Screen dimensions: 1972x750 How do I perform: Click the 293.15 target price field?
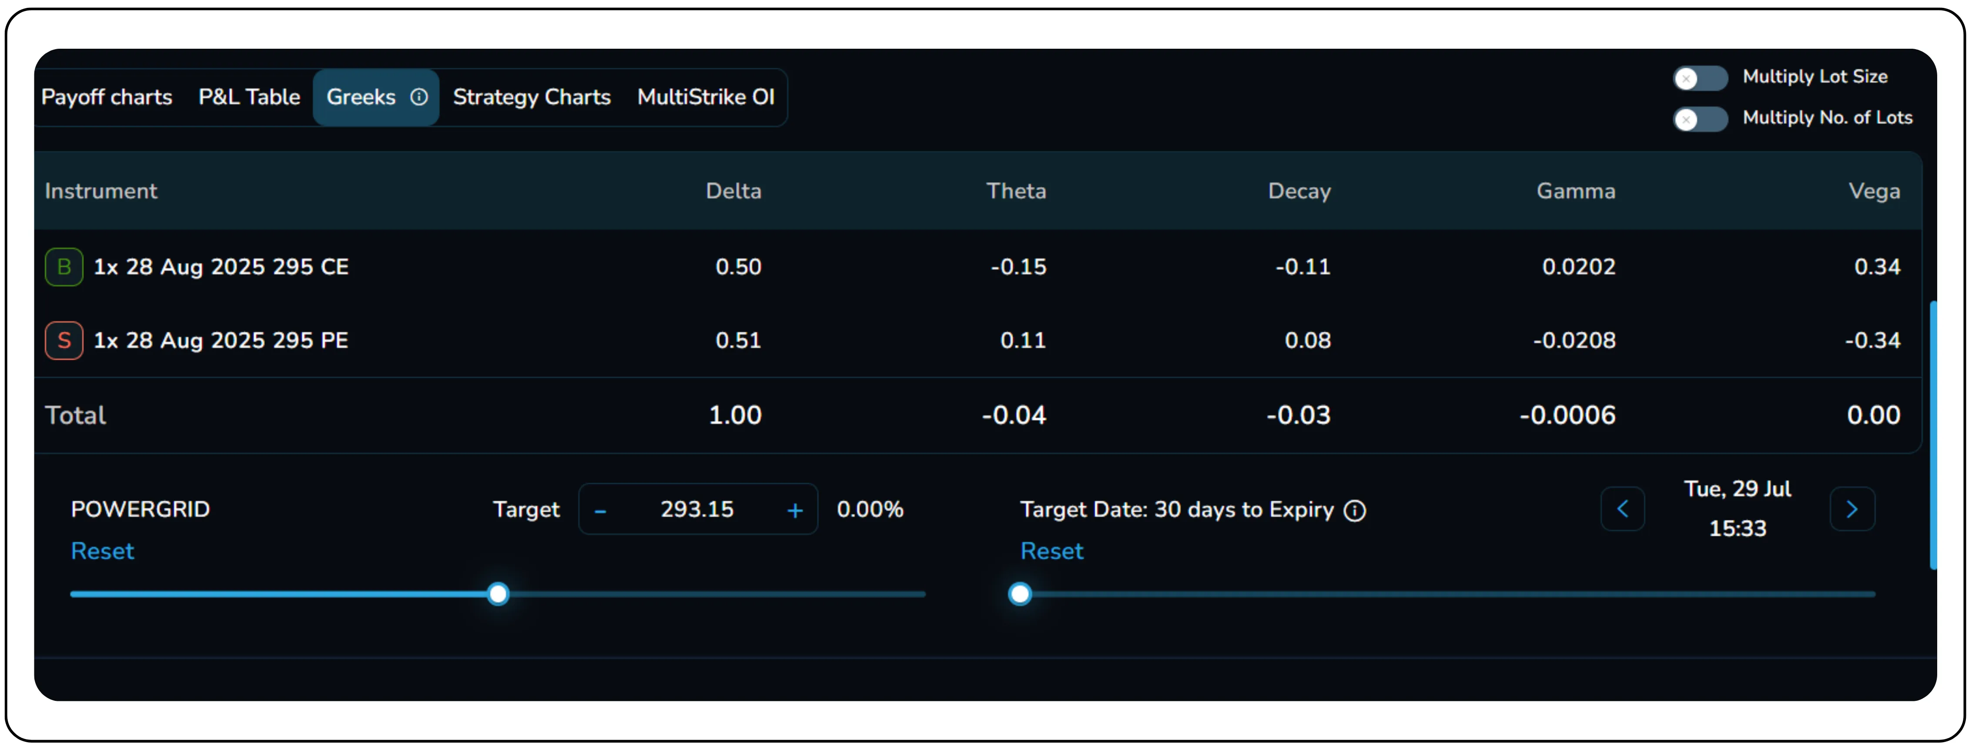pos(696,510)
